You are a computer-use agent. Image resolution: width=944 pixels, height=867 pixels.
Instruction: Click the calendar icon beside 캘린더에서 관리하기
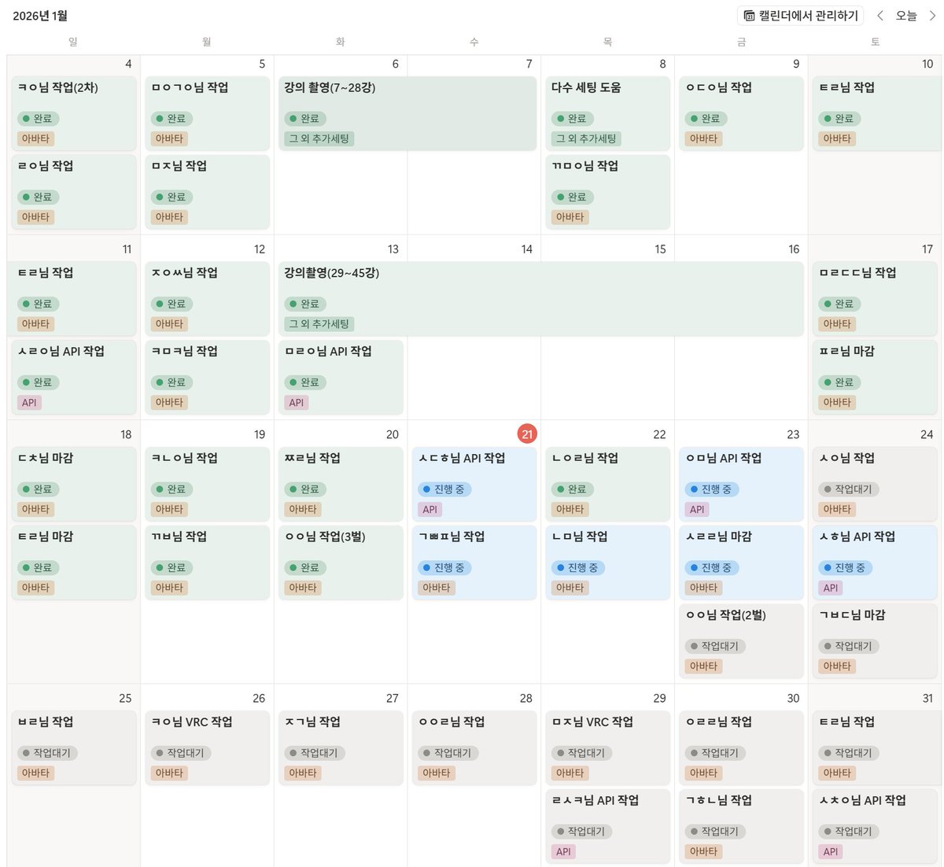(x=749, y=16)
